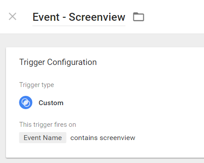The width and height of the screenshot is (204, 163).
Task: Place cursor on word Screenview in title
Action: [x=97, y=17]
